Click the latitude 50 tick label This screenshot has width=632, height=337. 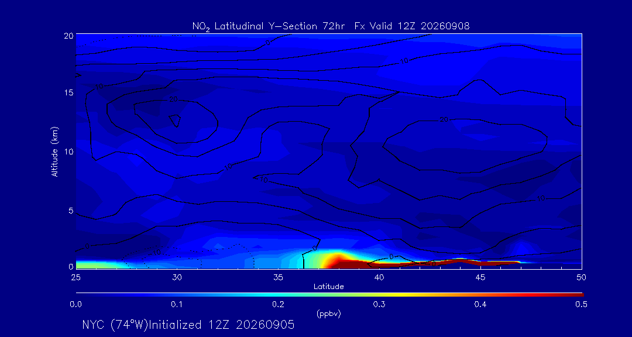[x=581, y=277]
